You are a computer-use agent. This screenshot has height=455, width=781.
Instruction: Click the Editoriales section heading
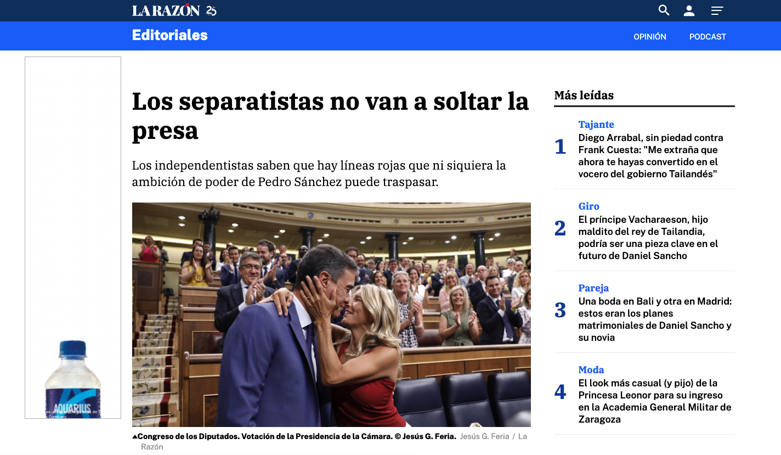point(170,35)
